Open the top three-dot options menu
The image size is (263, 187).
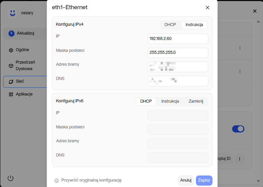point(240,48)
